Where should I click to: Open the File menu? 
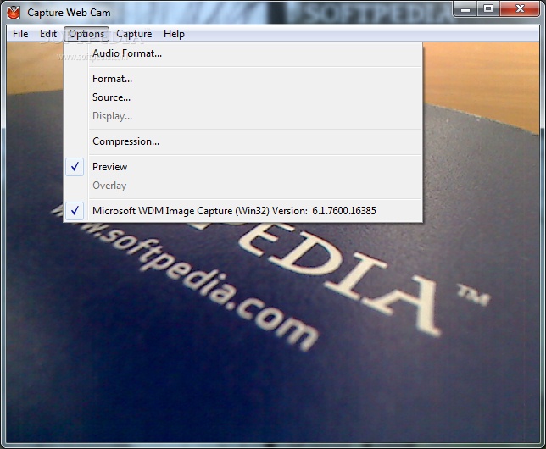20,34
